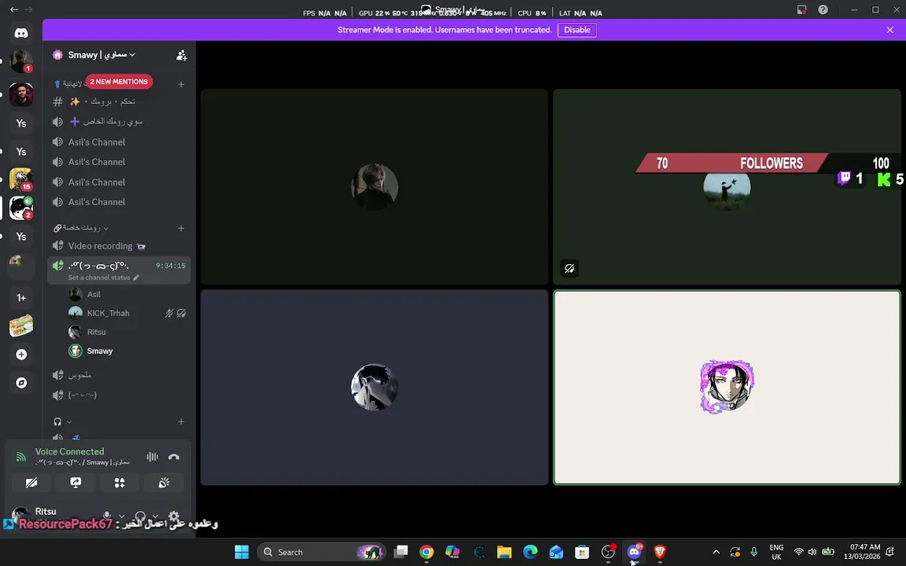Image resolution: width=906 pixels, height=566 pixels.
Task: Click Voice Connected status text
Action: click(x=70, y=452)
